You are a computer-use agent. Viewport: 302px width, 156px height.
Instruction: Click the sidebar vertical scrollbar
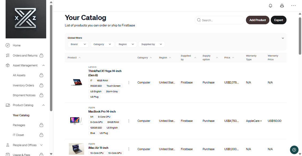[51, 58]
